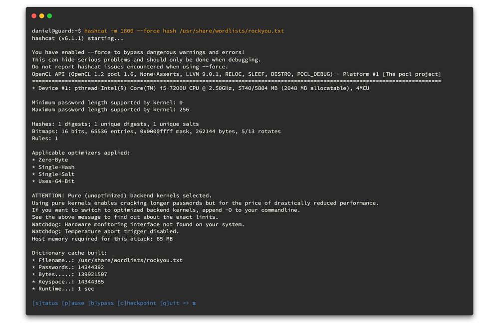Image resolution: width=499 pixels, height=323 pixels.
Task: Click the [s]tatus option in prompt
Action: tap(45, 303)
